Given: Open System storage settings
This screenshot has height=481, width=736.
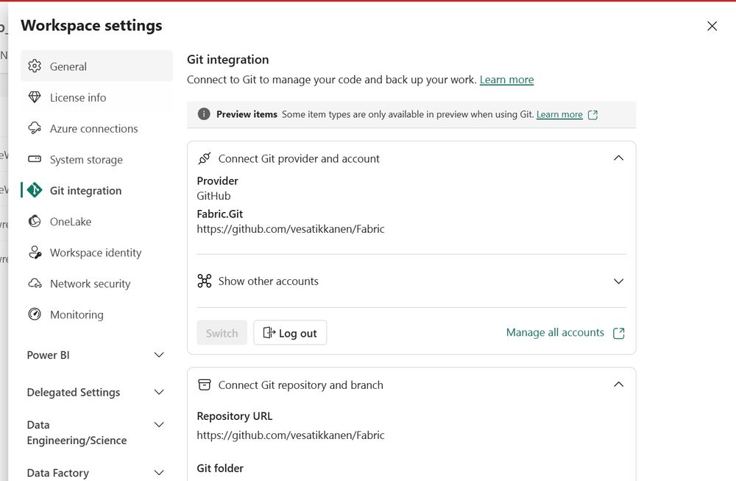Looking at the screenshot, I should pyautogui.click(x=96, y=159).
